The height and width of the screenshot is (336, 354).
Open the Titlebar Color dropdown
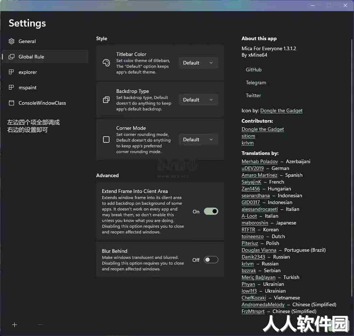click(199, 63)
